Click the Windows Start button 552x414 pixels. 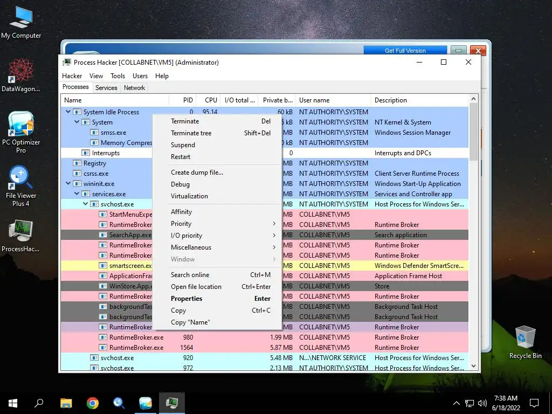[x=13, y=403]
